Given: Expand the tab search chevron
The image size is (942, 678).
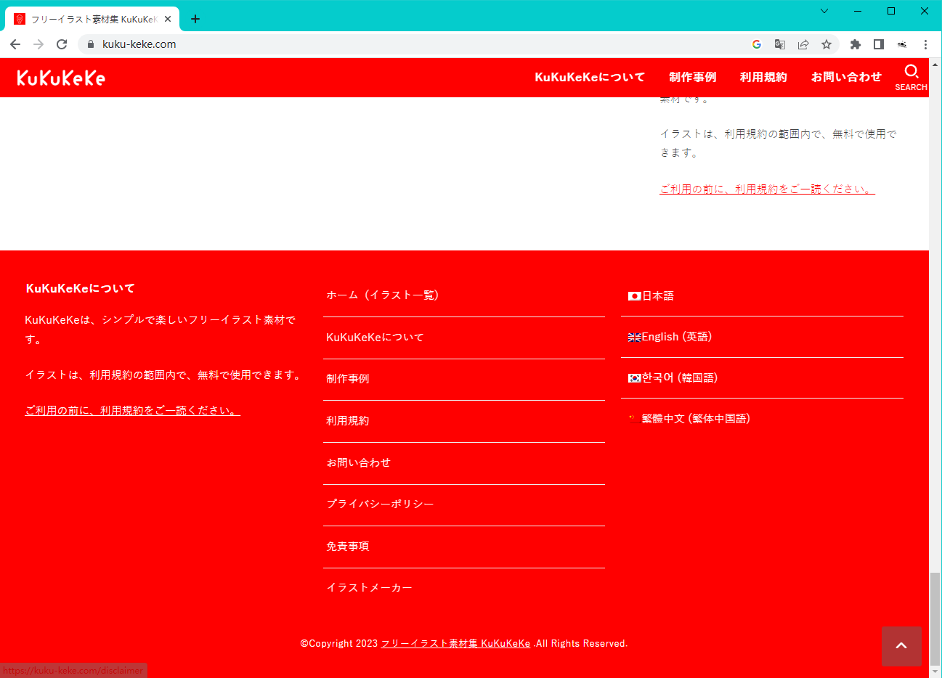Looking at the screenshot, I should click(824, 11).
